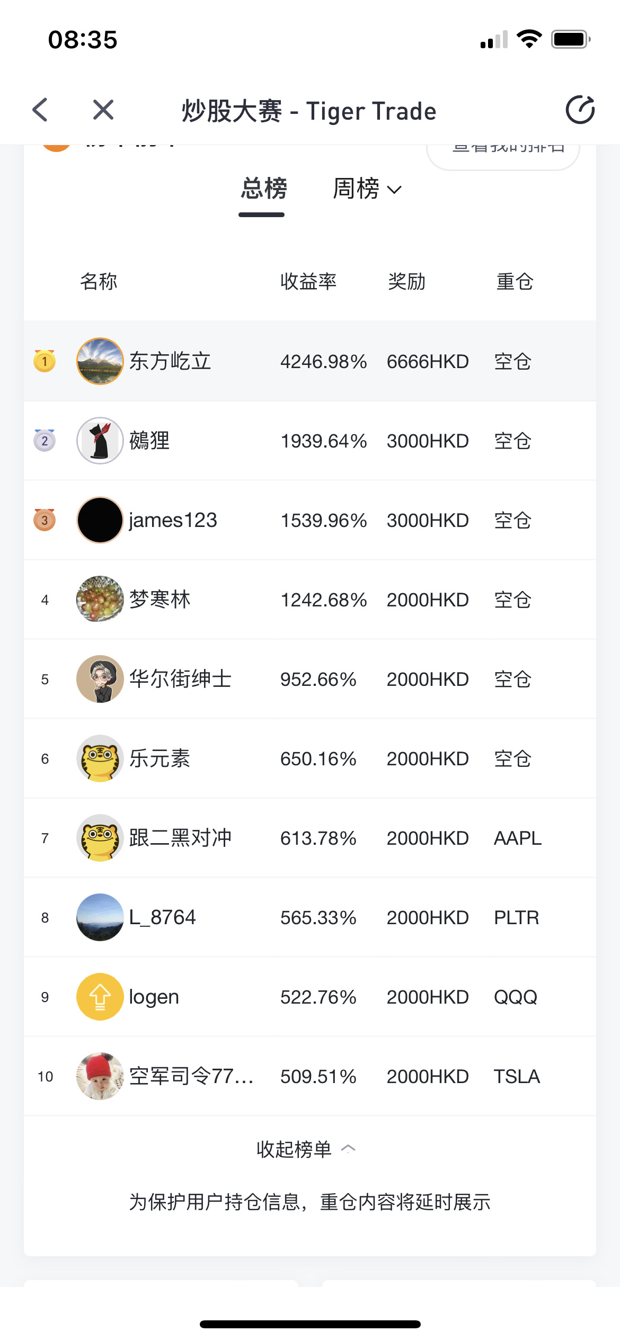Viewport: 620px width, 1341px height.
Task: Tap the logen yellow arrow avatar
Action: pos(100,997)
